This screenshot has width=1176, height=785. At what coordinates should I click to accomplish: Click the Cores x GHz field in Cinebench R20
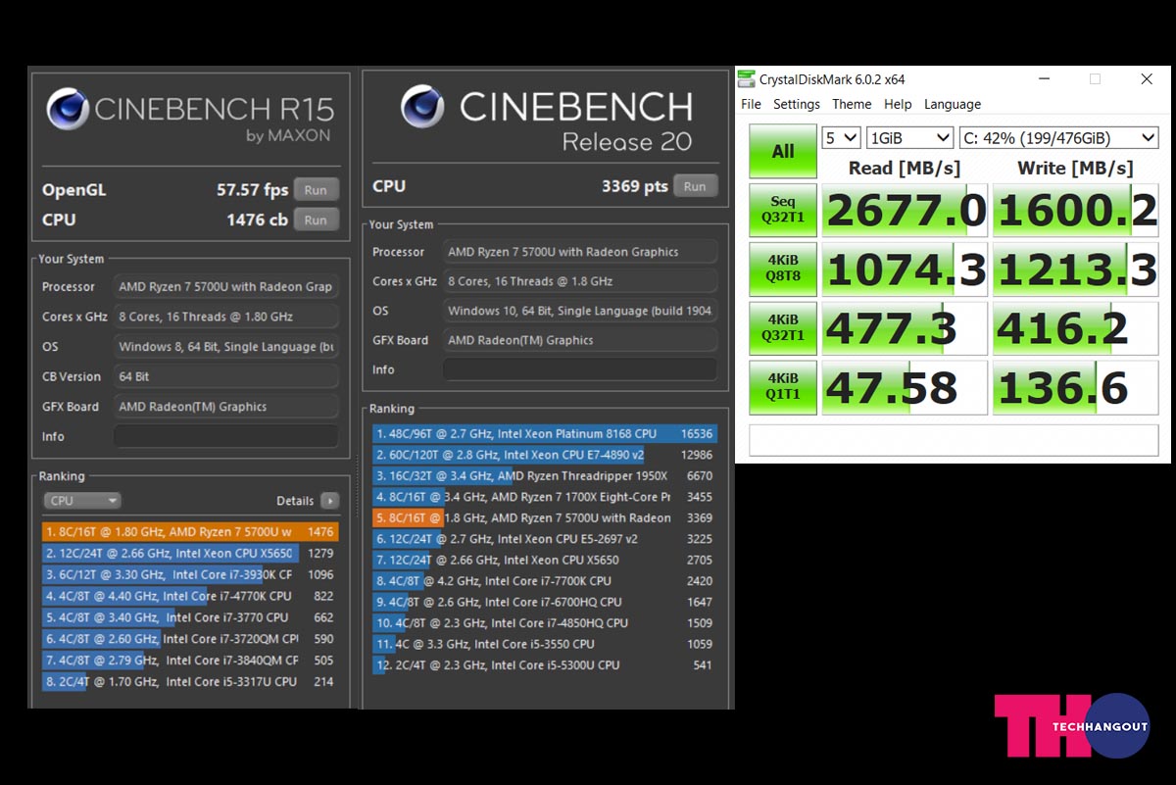coord(579,281)
